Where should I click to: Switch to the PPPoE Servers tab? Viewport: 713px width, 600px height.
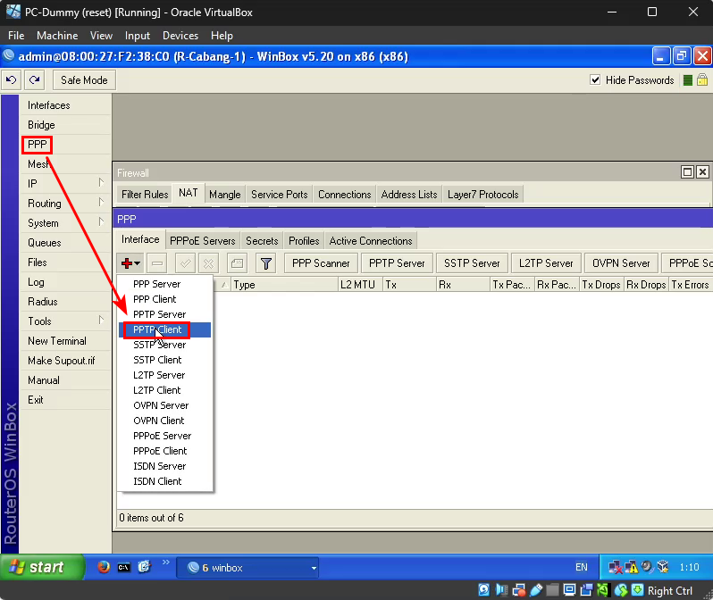[x=202, y=241]
